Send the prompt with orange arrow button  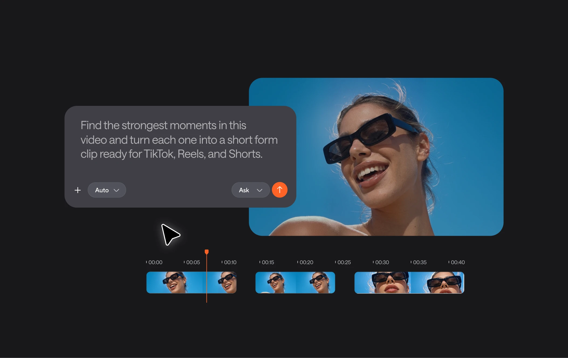(x=280, y=190)
